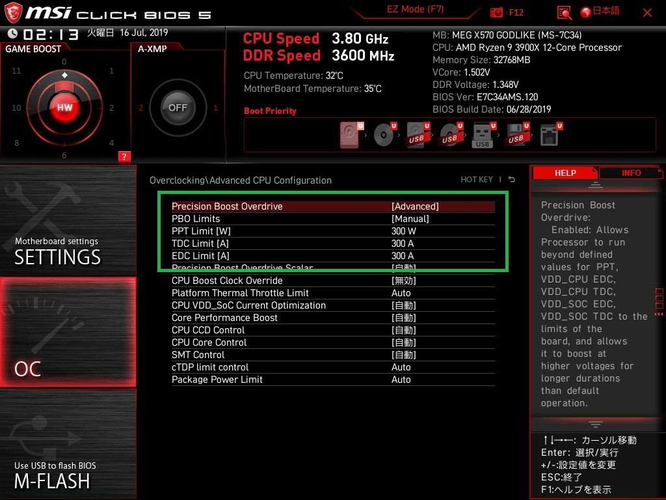Toggle the Game Boost HW knob

(x=64, y=107)
